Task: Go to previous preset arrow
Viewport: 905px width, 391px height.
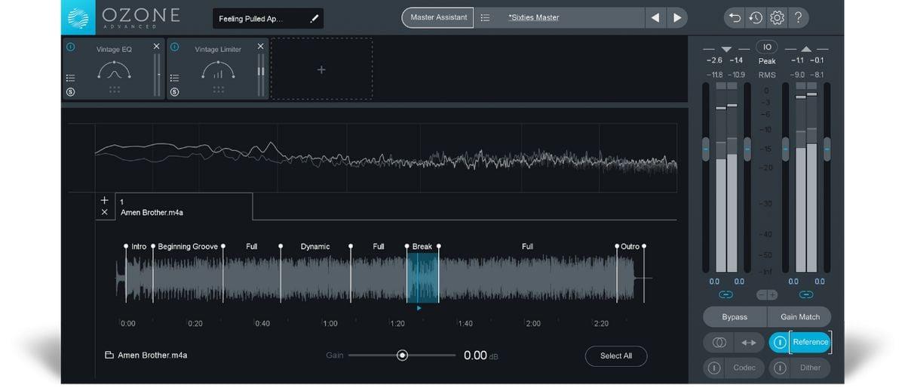Action: pos(655,17)
